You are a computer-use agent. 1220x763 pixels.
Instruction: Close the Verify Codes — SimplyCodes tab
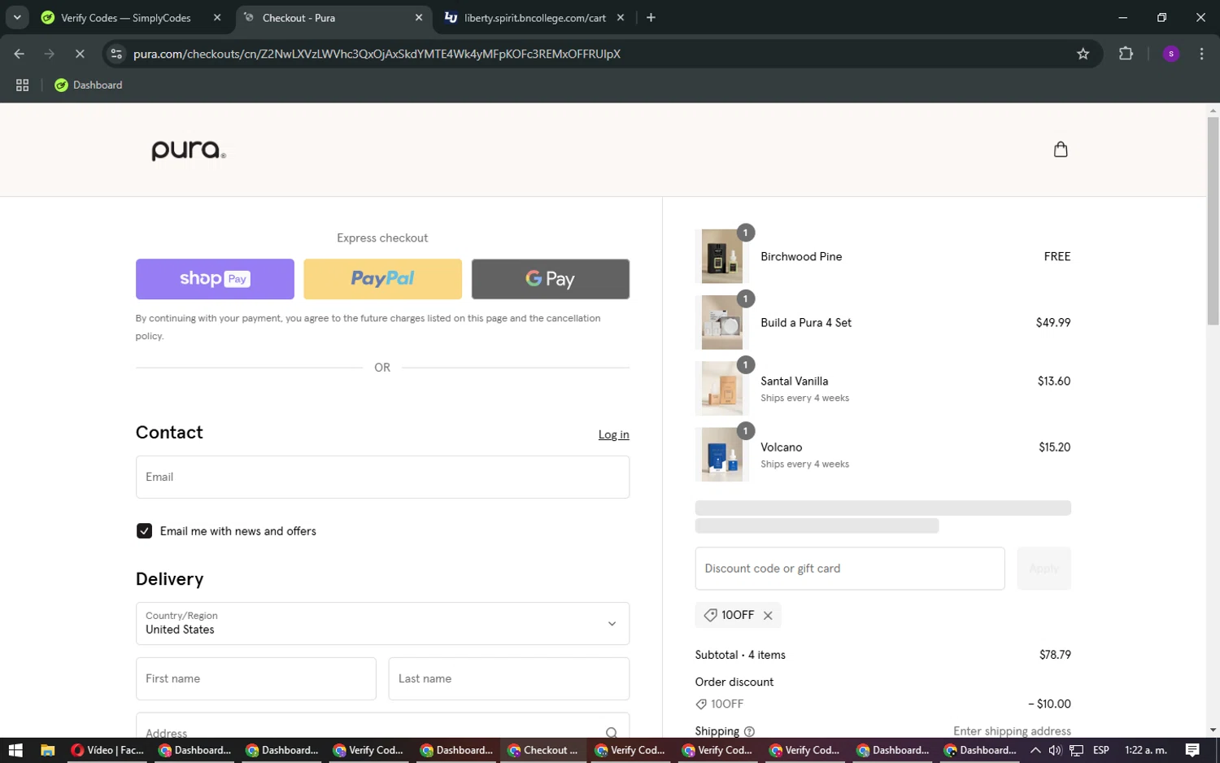click(x=217, y=18)
